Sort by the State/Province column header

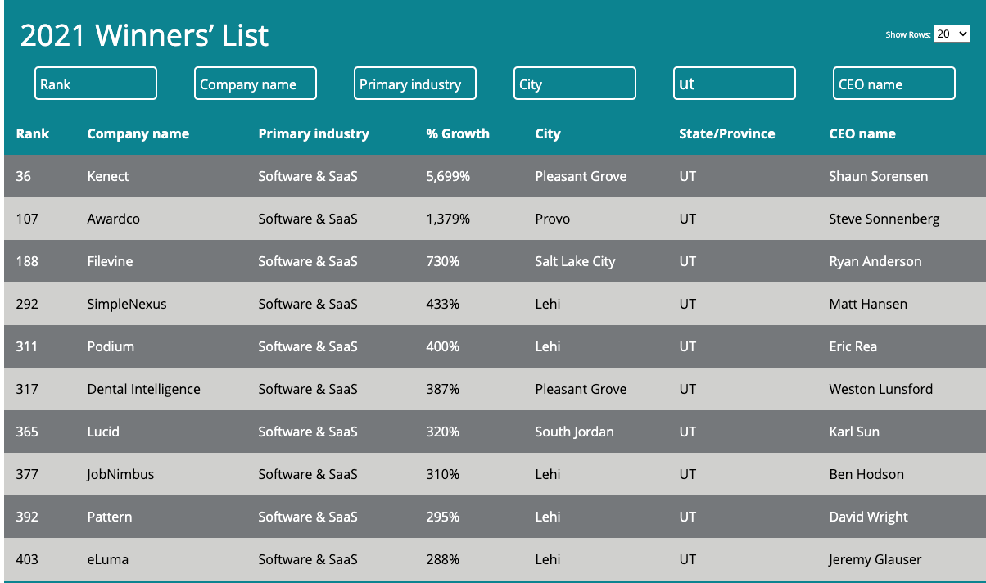click(x=727, y=133)
